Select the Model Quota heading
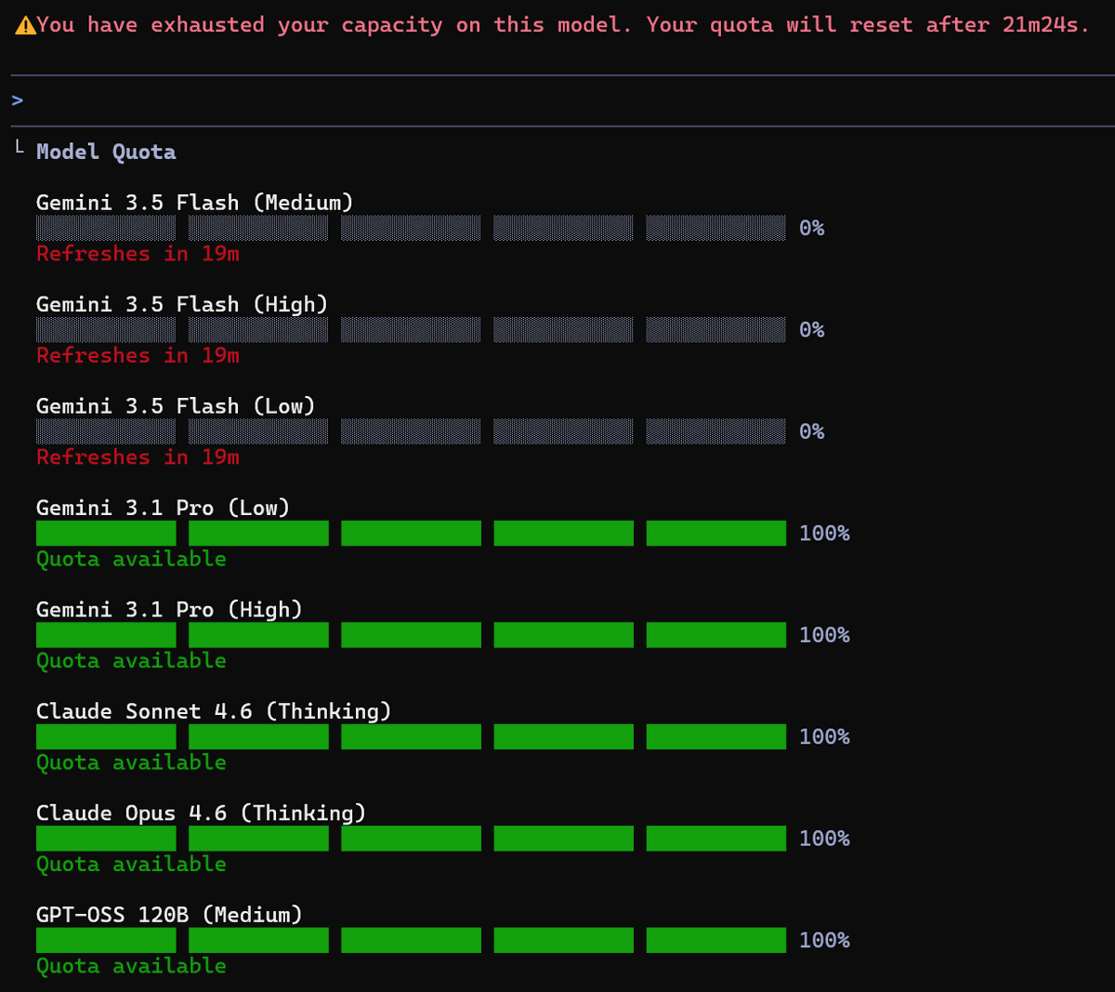1115x992 pixels. [x=106, y=152]
